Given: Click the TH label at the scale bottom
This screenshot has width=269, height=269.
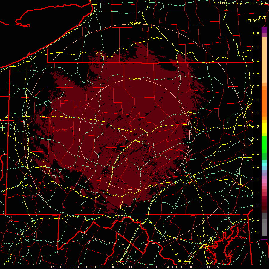Looking at the screenshot, I should (x=257, y=233).
